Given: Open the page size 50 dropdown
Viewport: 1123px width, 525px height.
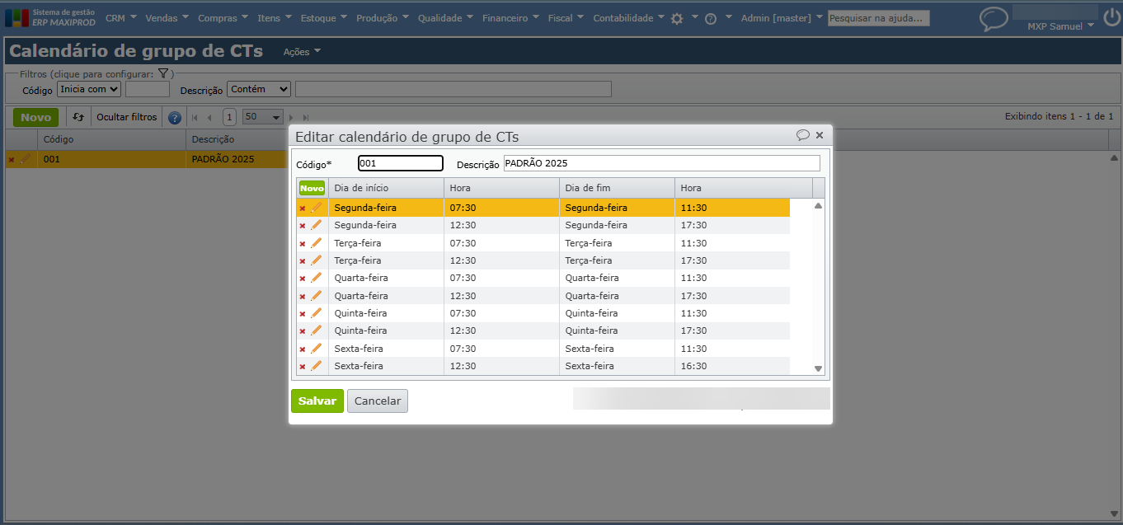Looking at the screenshot, I should 262,117.
